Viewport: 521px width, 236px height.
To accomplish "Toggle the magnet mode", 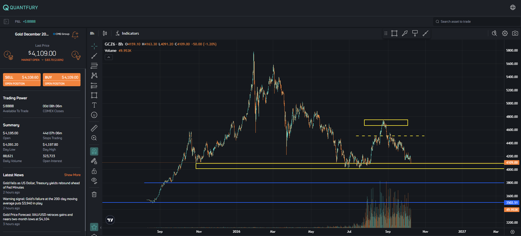I will click(x=94, y=151).
